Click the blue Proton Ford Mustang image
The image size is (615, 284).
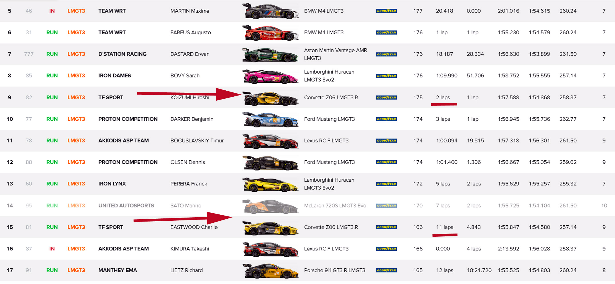(270, 119)
